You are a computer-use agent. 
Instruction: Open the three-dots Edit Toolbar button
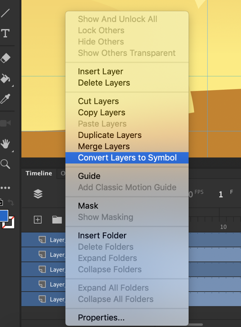click(x=5, y=188)
